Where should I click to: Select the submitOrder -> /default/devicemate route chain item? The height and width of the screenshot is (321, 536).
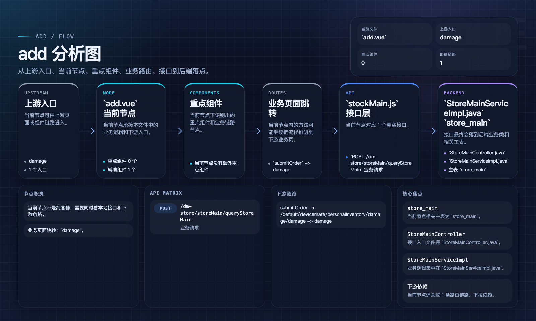pos(331,214)
